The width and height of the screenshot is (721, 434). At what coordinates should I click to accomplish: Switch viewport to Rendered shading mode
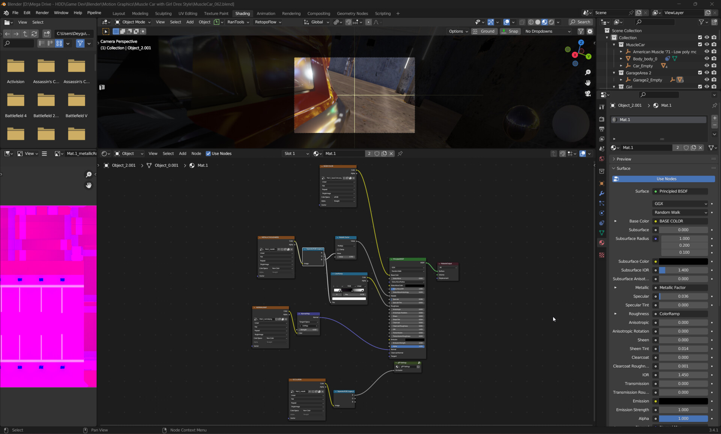(551, 22)
